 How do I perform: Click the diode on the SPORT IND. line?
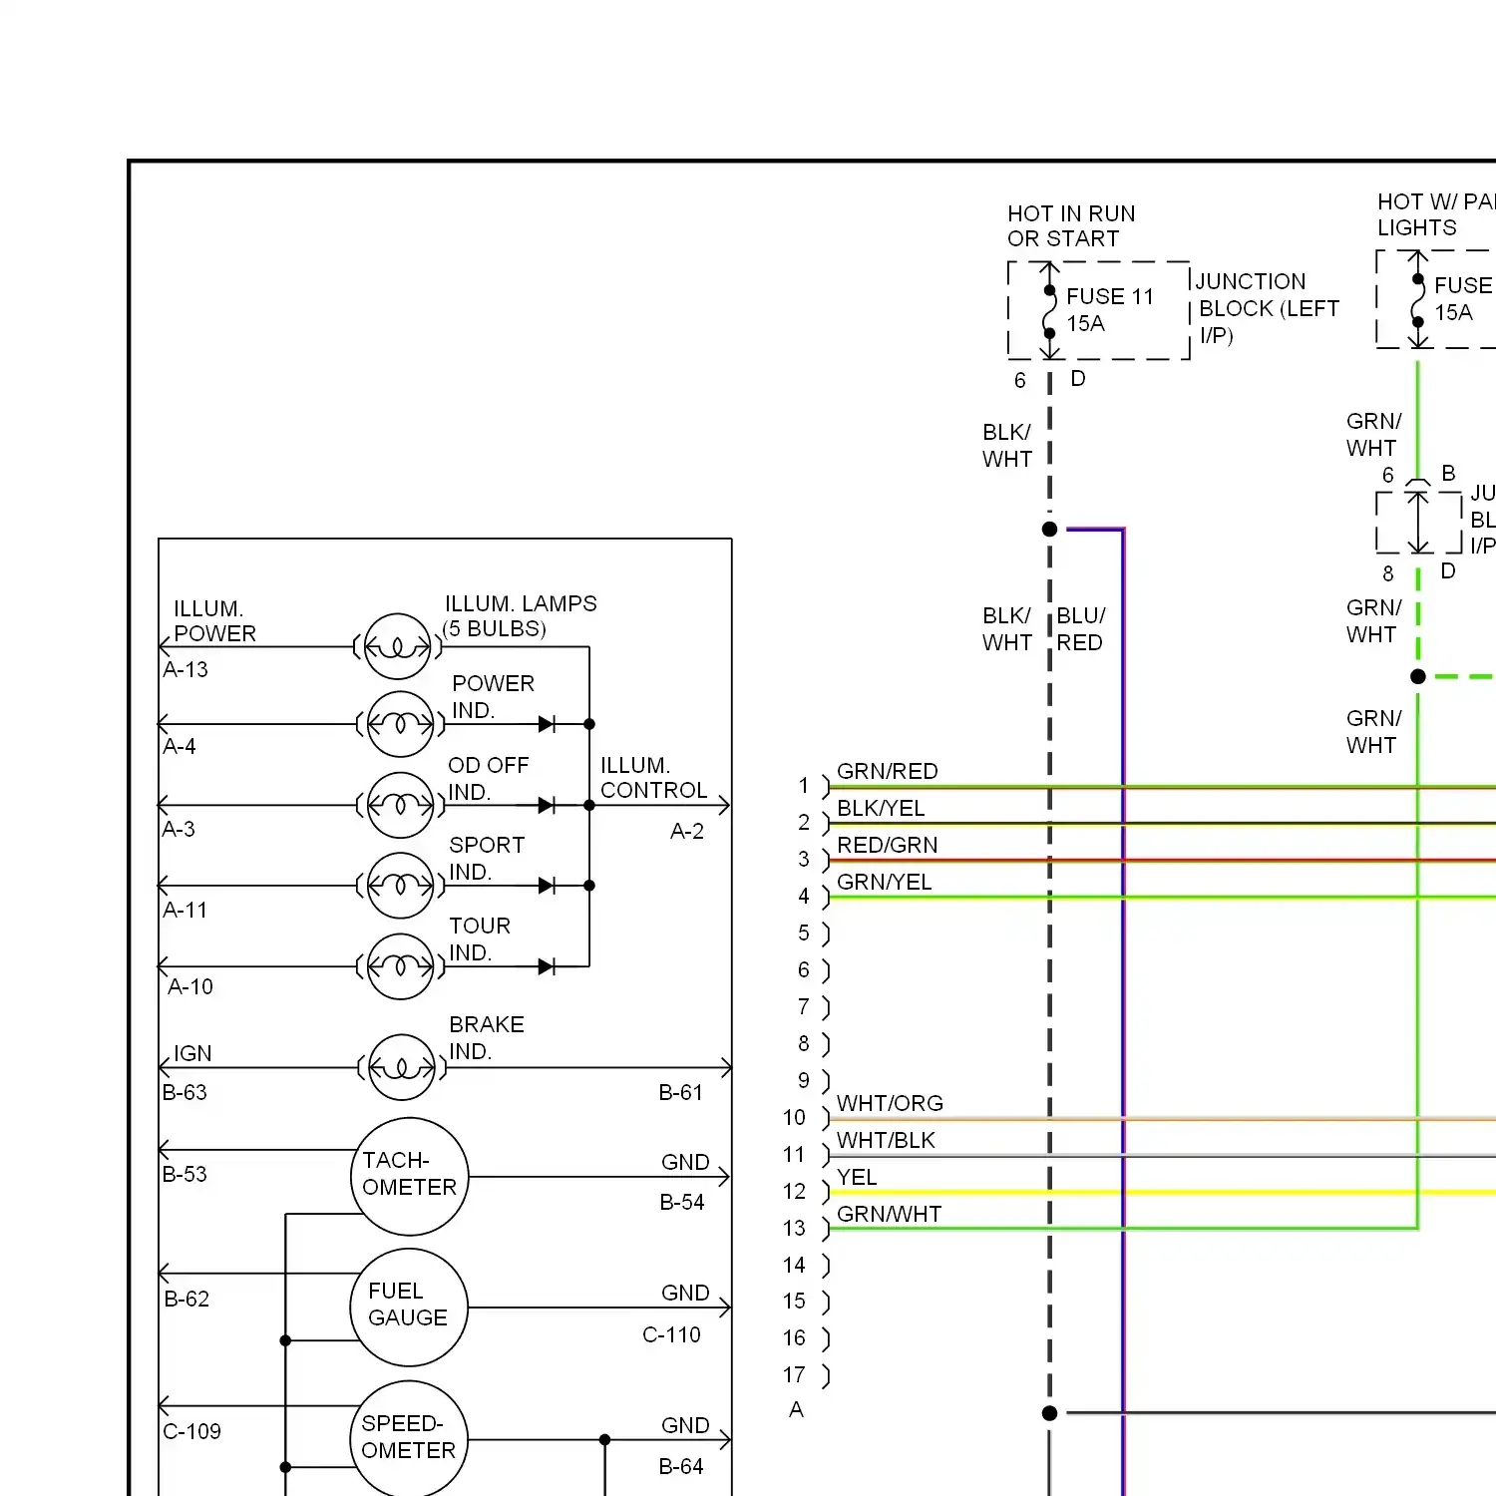[547, 886]
